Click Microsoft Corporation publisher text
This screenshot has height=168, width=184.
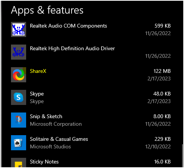pos(56,124)
